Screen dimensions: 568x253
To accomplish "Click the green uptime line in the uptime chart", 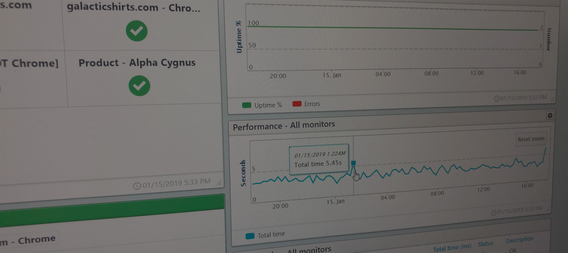I will (392, 28).
